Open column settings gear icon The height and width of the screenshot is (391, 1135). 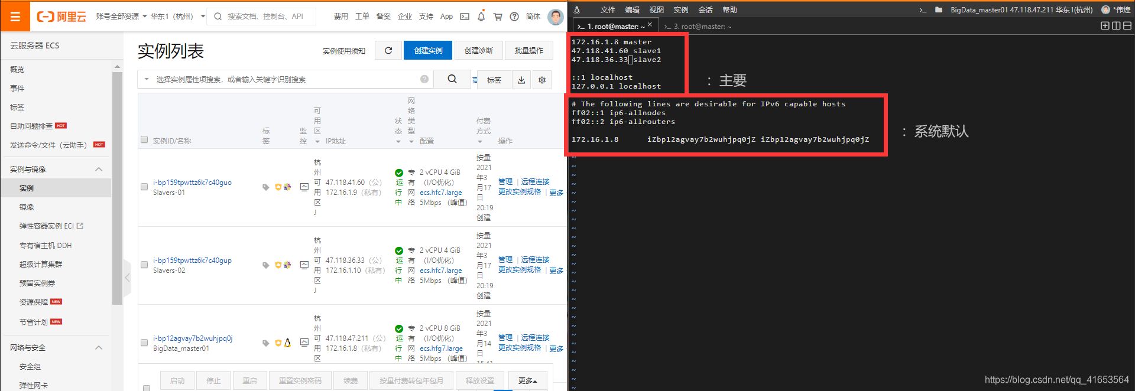pos(542,80)
